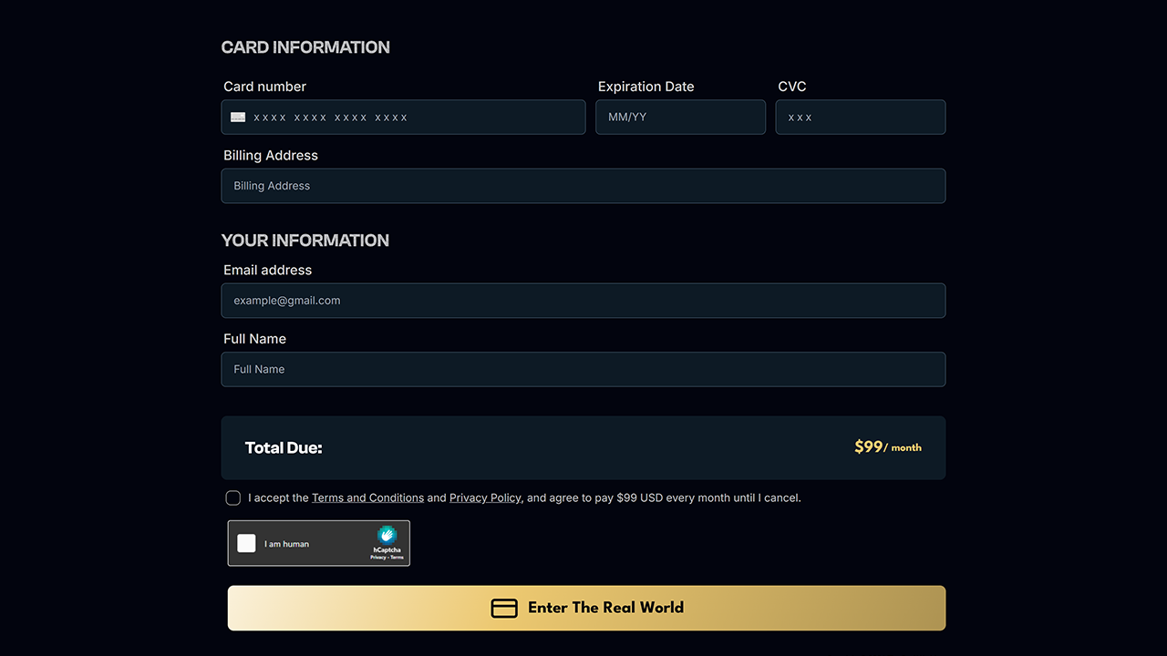The image size is (1167, 656).
Task: Select the CVC input box
Action: (x=860, y=118)
